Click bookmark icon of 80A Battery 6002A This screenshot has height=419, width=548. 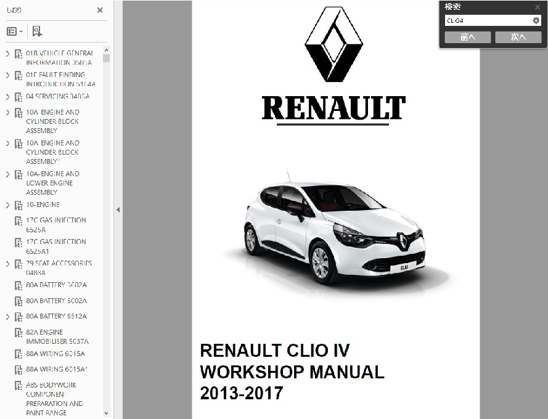pos(18,301)
